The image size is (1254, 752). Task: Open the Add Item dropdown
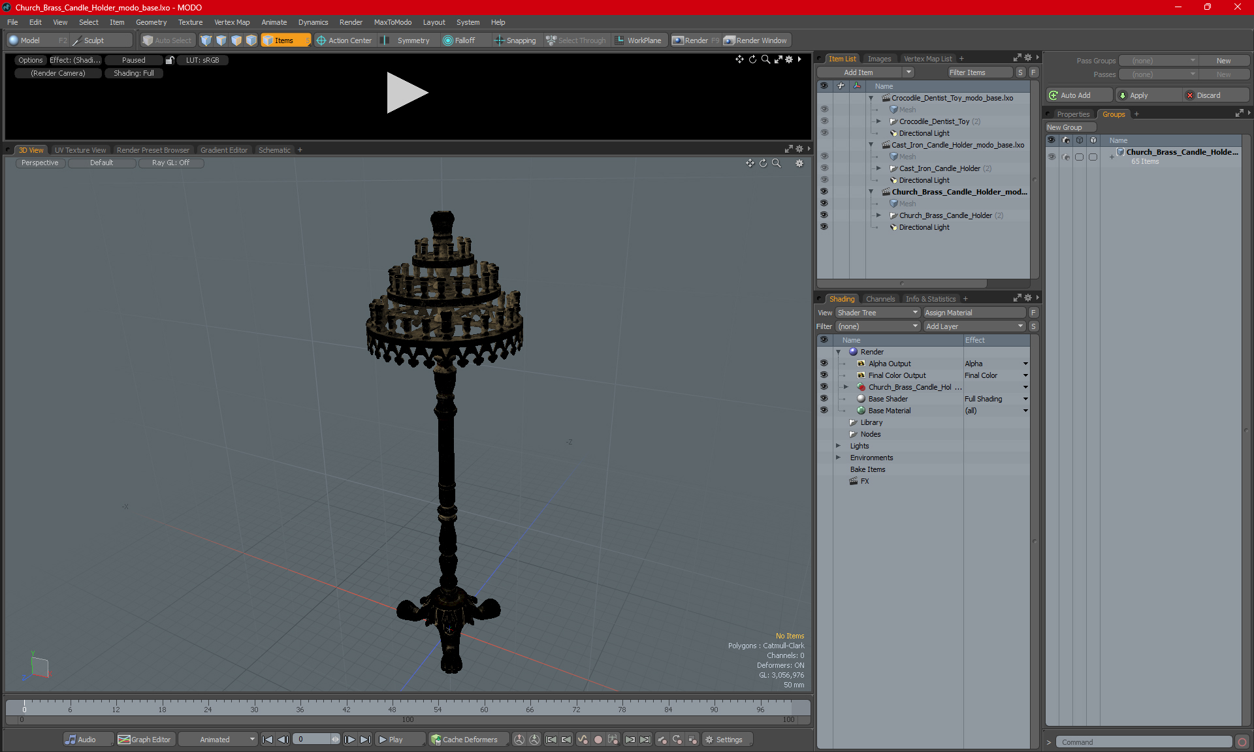(865, 72)
